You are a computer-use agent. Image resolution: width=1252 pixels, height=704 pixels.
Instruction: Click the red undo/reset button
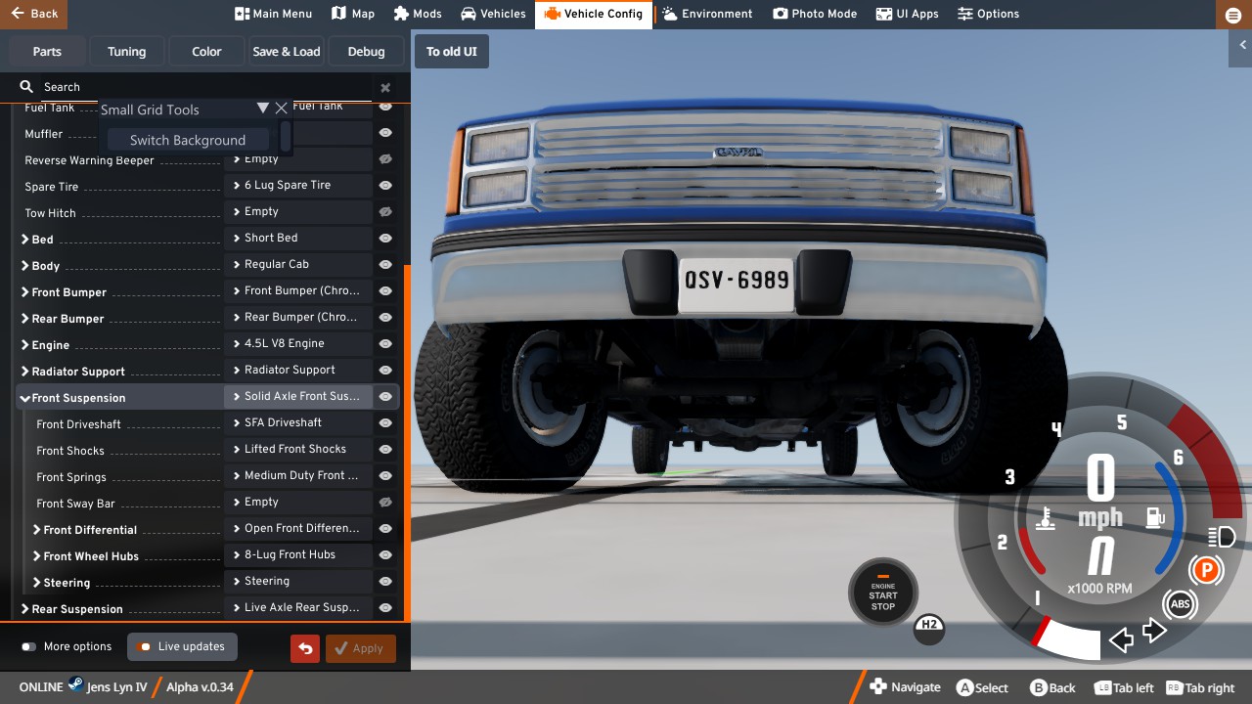point(305,648)
